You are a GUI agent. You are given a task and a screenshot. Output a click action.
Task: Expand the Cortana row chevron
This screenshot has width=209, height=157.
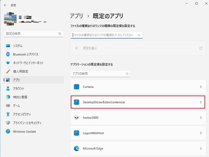coord(201,87)
